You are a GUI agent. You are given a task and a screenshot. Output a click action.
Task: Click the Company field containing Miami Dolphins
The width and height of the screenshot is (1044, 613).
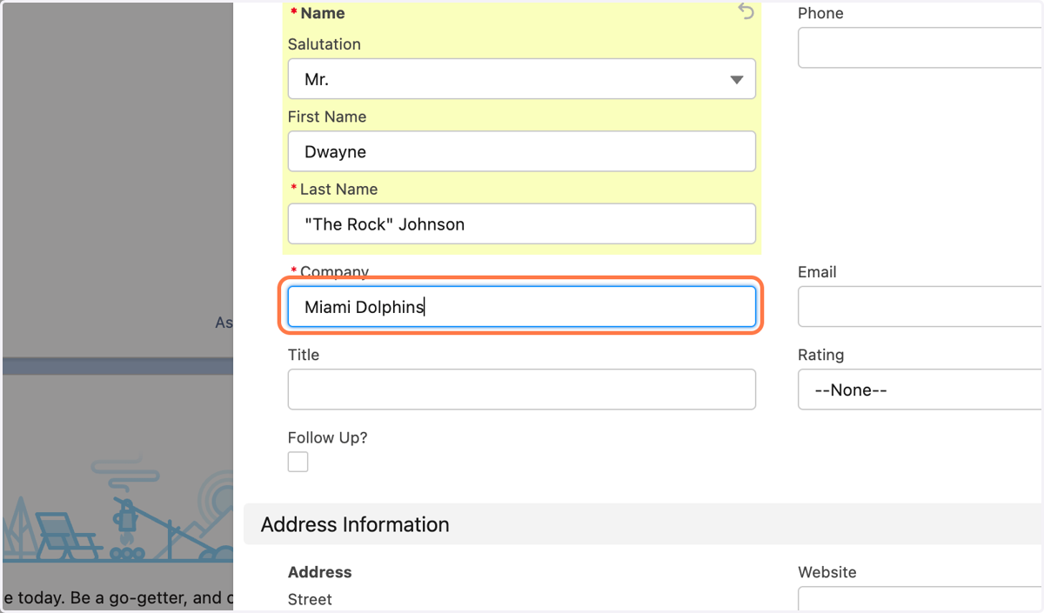tap(522, 307)
